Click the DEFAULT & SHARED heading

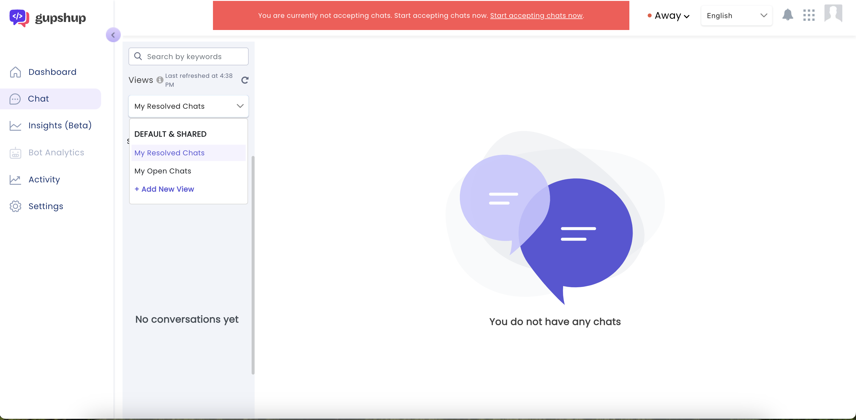[170, 134]
